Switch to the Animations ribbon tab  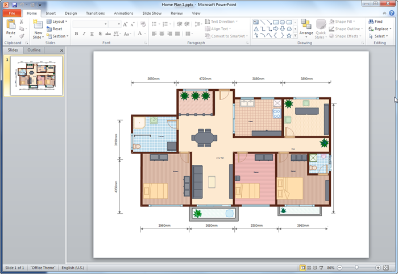(x=123, y=13)
